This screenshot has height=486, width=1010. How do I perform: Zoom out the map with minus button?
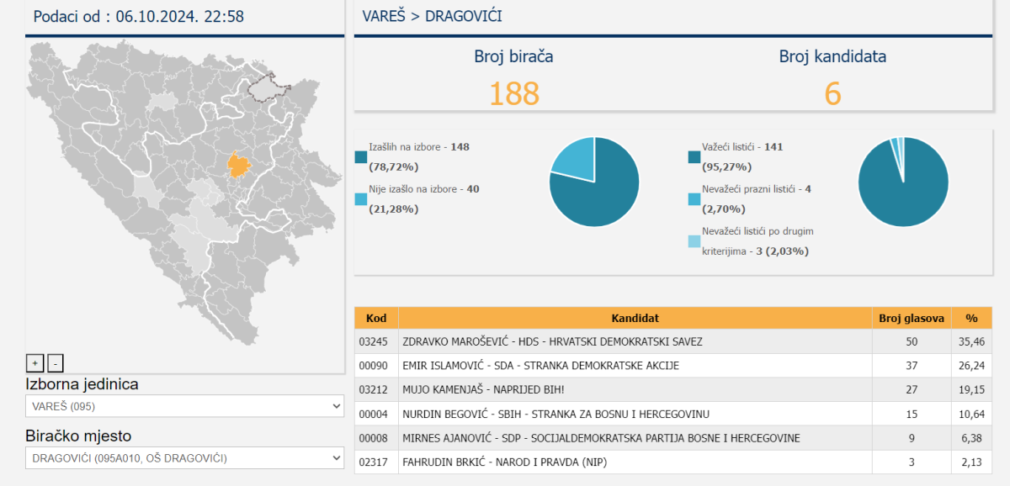point(55,363)
